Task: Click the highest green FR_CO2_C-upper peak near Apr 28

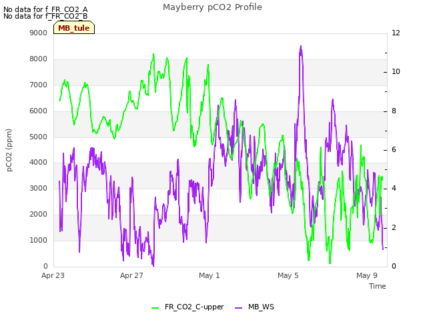Action: pyautogui.click(x=153, y=55)
